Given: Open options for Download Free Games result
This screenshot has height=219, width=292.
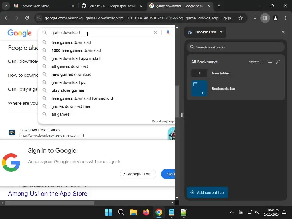Looking at the screenshot, I should tap(83, 135).
